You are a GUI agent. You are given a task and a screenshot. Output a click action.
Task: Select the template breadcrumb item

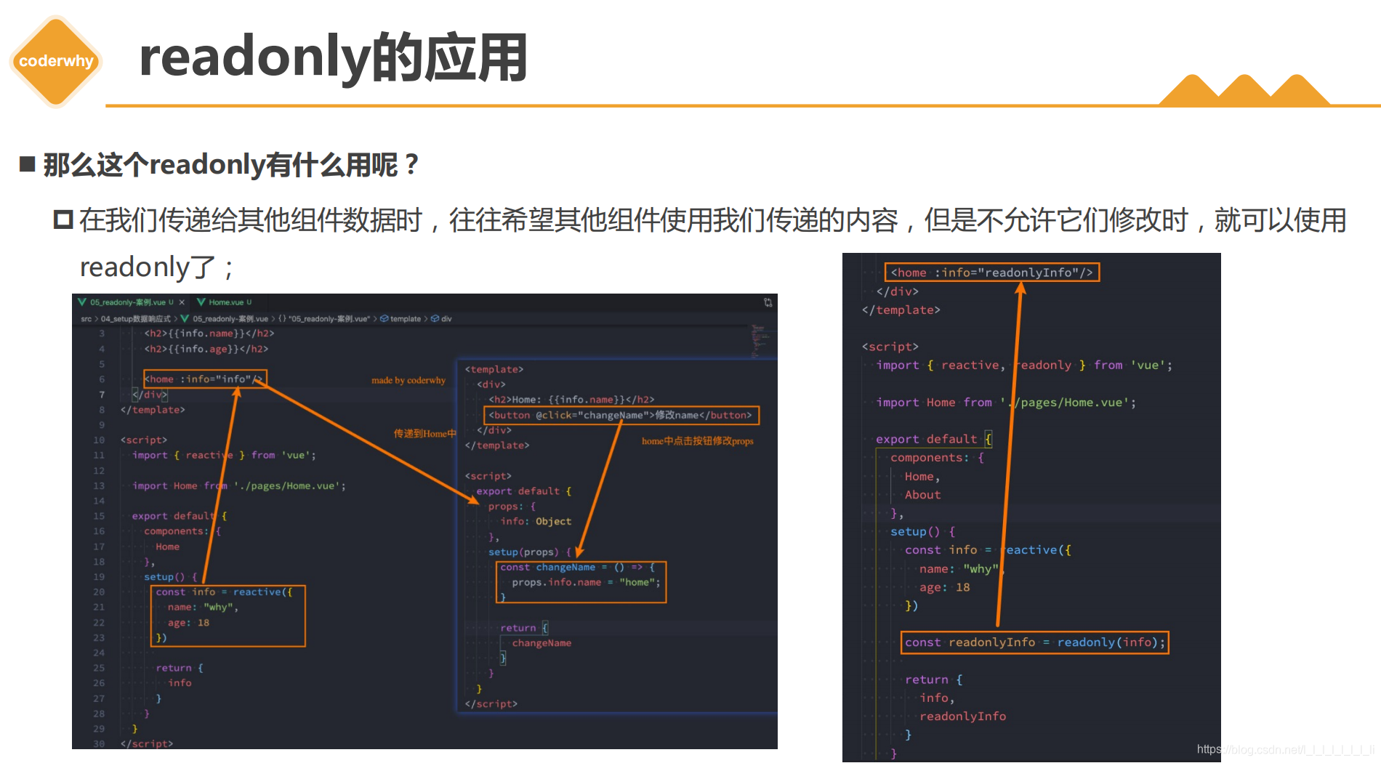[x=406, y=319]
